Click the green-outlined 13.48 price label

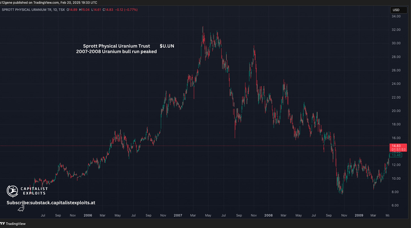tap(395, 155)
